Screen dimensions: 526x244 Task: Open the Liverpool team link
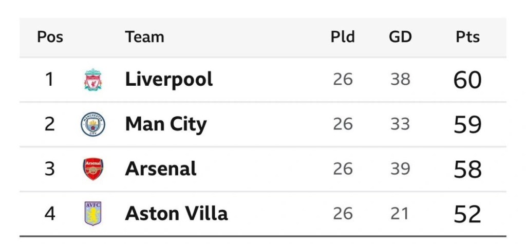pyautogui.click(x=168, y=80)
